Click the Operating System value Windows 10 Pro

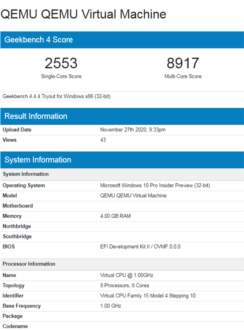pyautogui.click(x=155, y=186)
